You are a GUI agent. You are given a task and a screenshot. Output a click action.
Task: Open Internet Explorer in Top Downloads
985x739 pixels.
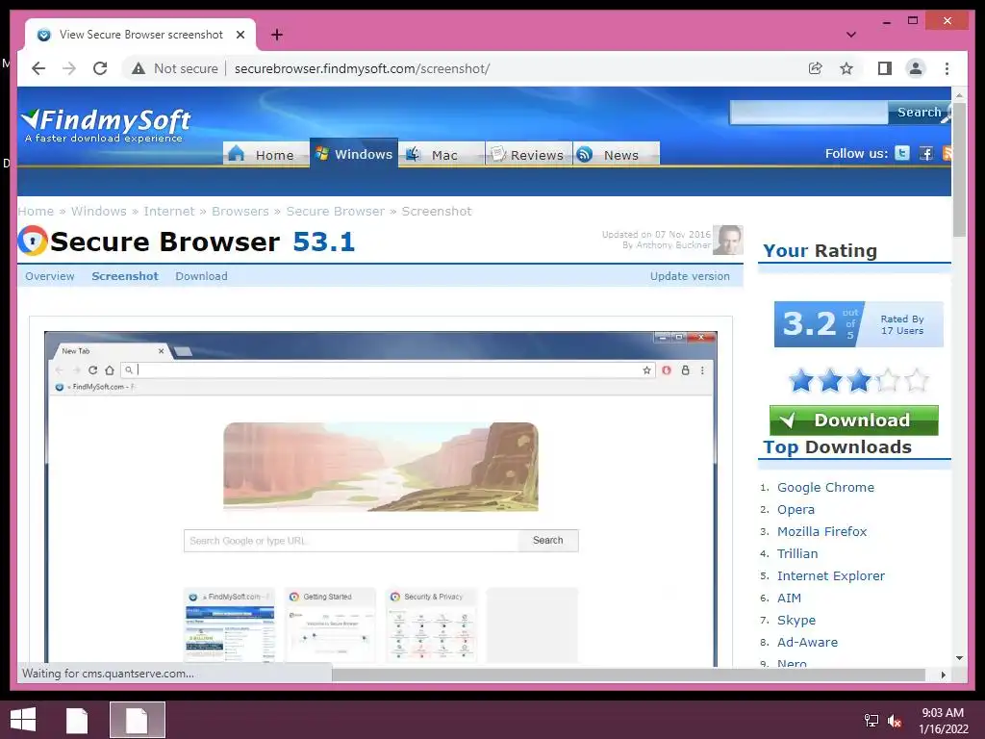(830, 575)
